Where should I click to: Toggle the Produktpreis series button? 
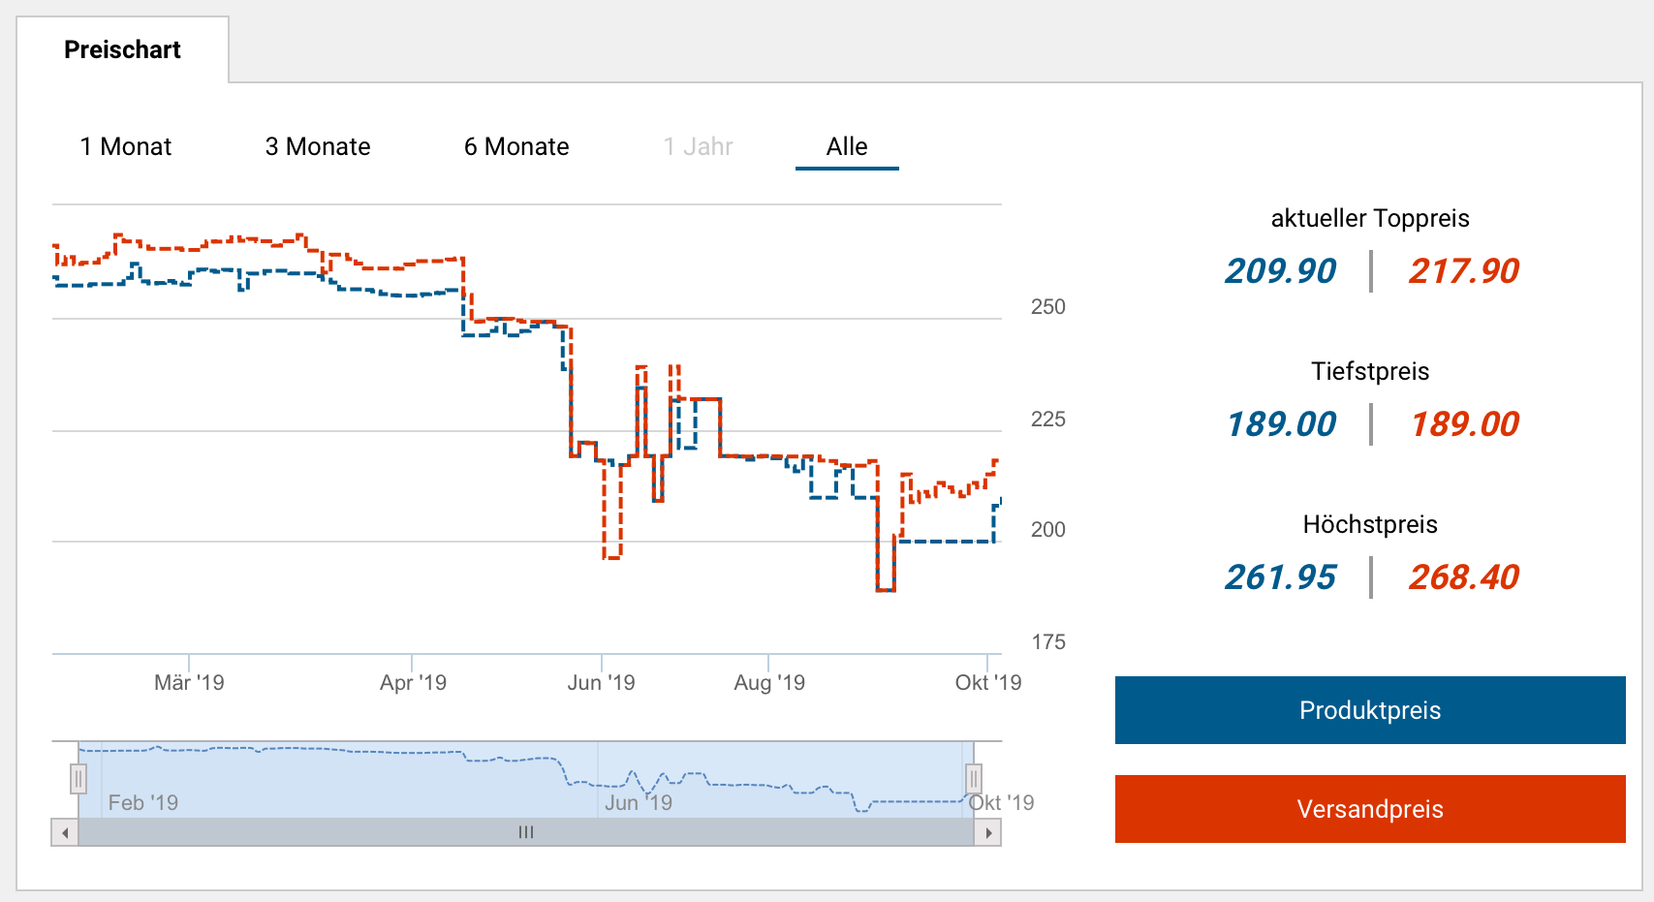[1370, 710]
